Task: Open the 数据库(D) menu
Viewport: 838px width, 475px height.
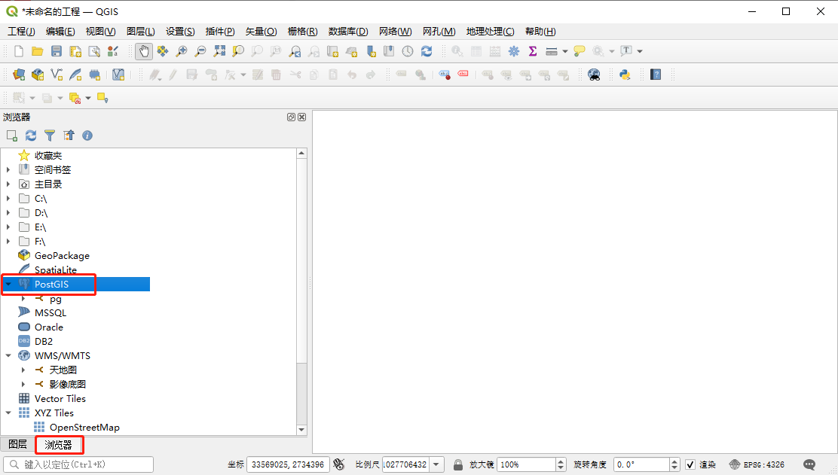Action: coord(348,32)
